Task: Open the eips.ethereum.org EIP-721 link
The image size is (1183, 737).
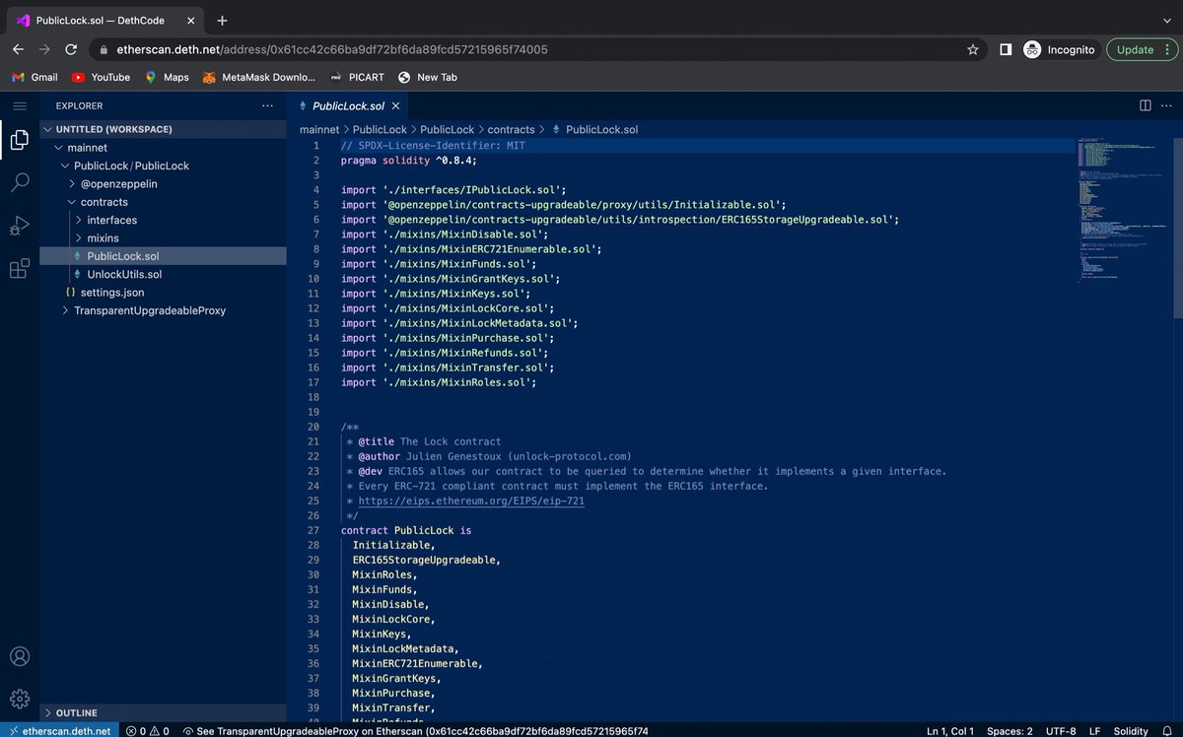Action: click(x=471, y=501)
